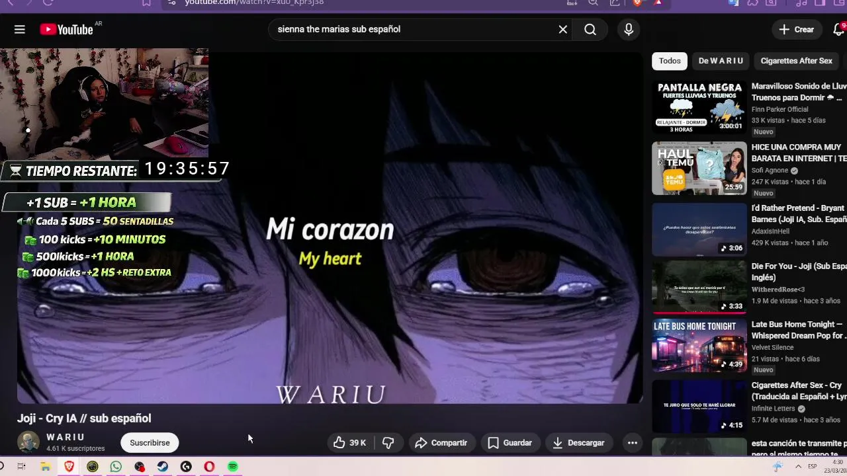Screen dimensions: 847x476
Task: Download the video with Descargar
Action: [x=578, y=443]
